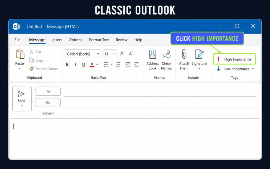This screenshot has height=169, width=270.
Task: Click into the To address field
Action: pyautogui.click(x=160, y=92)
